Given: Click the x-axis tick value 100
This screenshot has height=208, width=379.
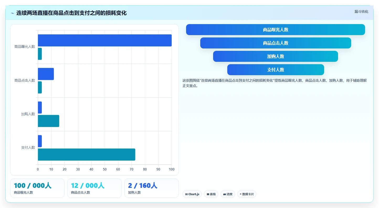Looking at the screenshot, I should click(x=172, y=169).
